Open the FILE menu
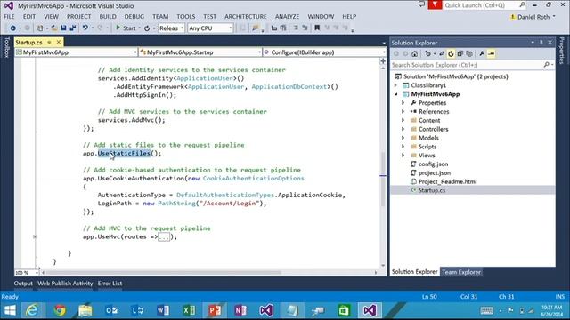This screenshot has width=570, height=320. tap(9, 16)
